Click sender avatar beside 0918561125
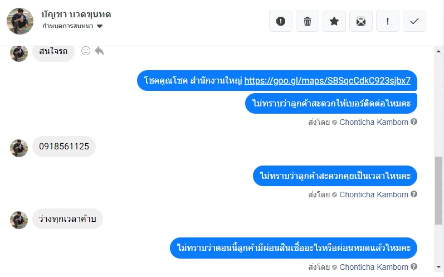Viewport: 444px width, 277px height. 19,148
